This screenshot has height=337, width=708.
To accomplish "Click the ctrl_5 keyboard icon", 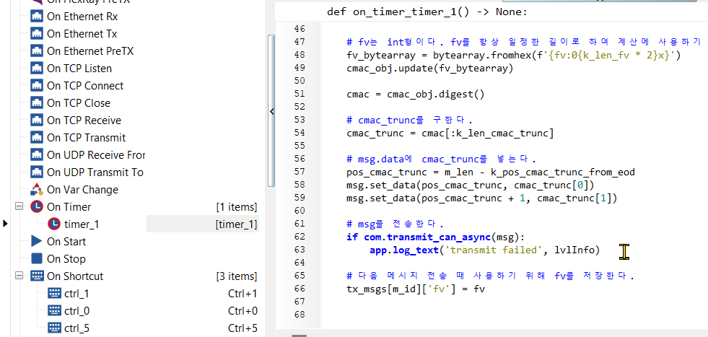I will click(54, 328).
